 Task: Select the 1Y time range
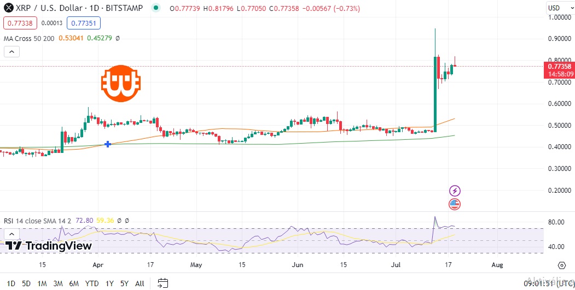point(109,283)
